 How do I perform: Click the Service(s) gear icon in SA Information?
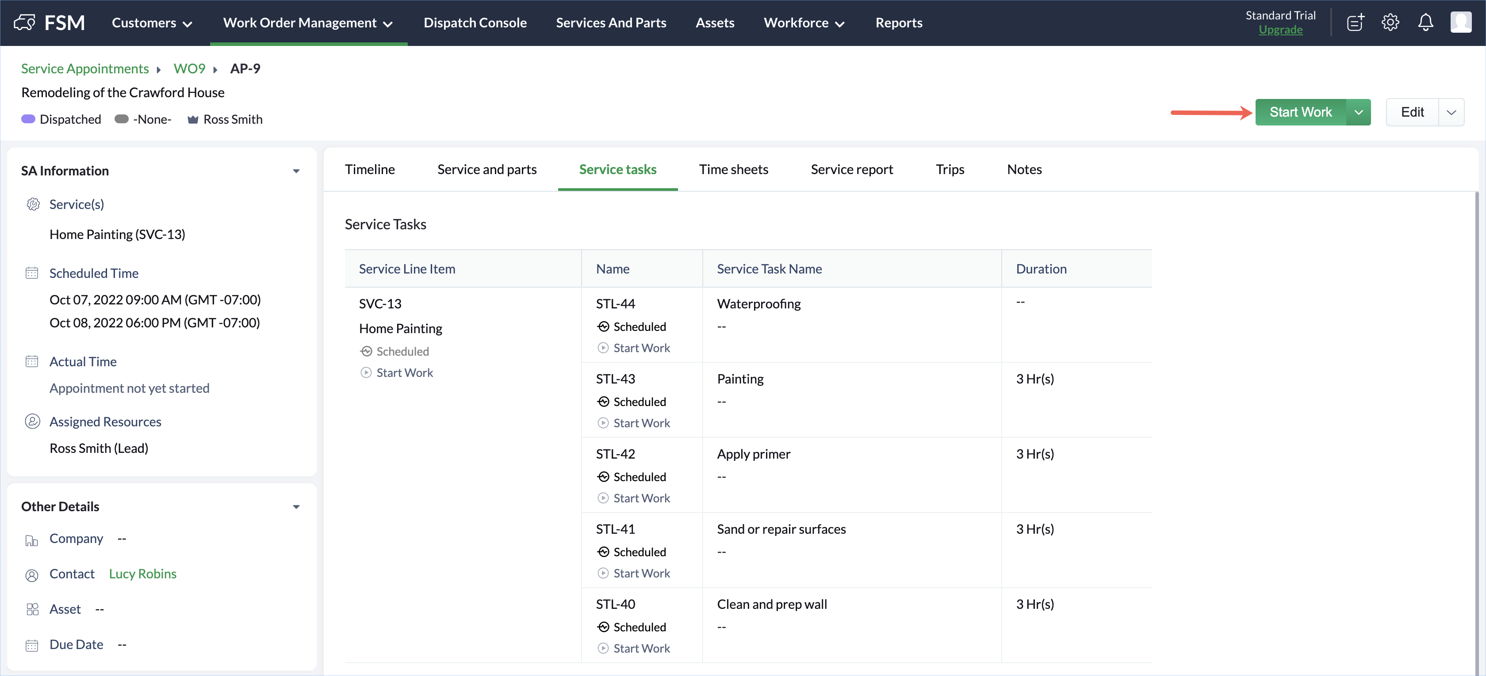click(33, 205)
